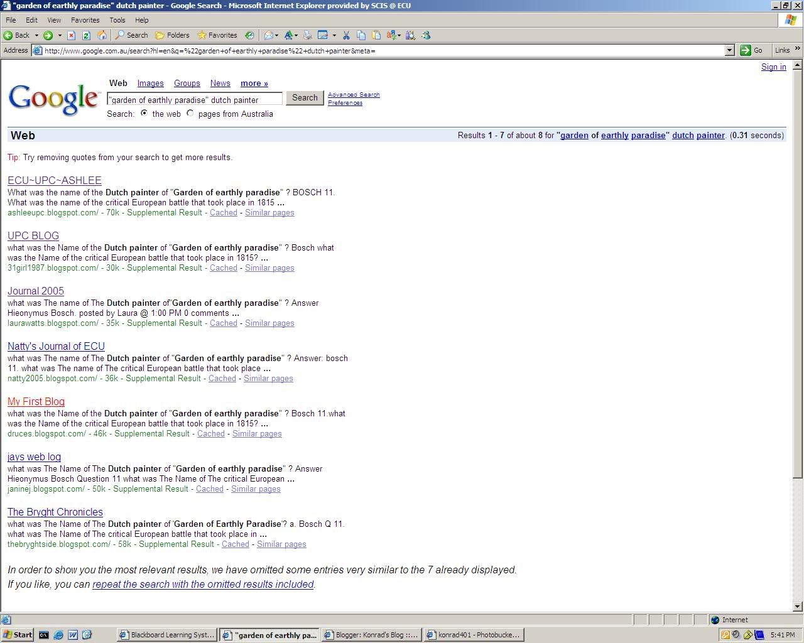
Task: Switch to Google Groups search
Action: [x=187, y=84]
